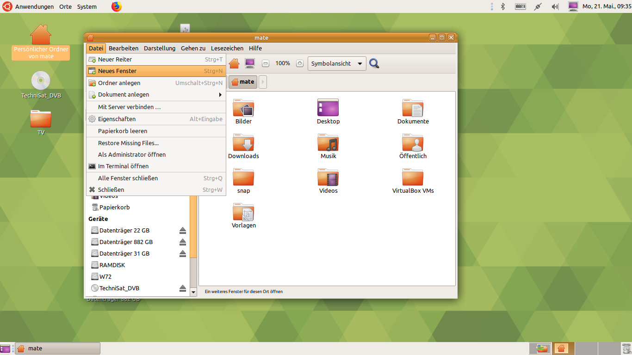Open the System panel menu

point(87,6)
